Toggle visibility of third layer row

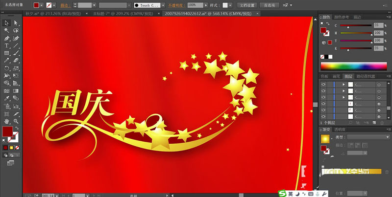(x=323, y=97)
